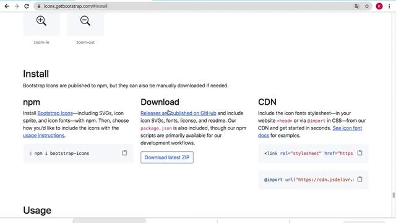396x223 pixels.
Task: Click the @import inline code in paragraph
Action: 316,121
